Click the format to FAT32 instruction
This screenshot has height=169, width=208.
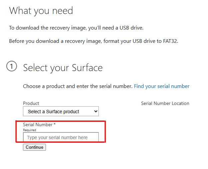tap(94, 42)
